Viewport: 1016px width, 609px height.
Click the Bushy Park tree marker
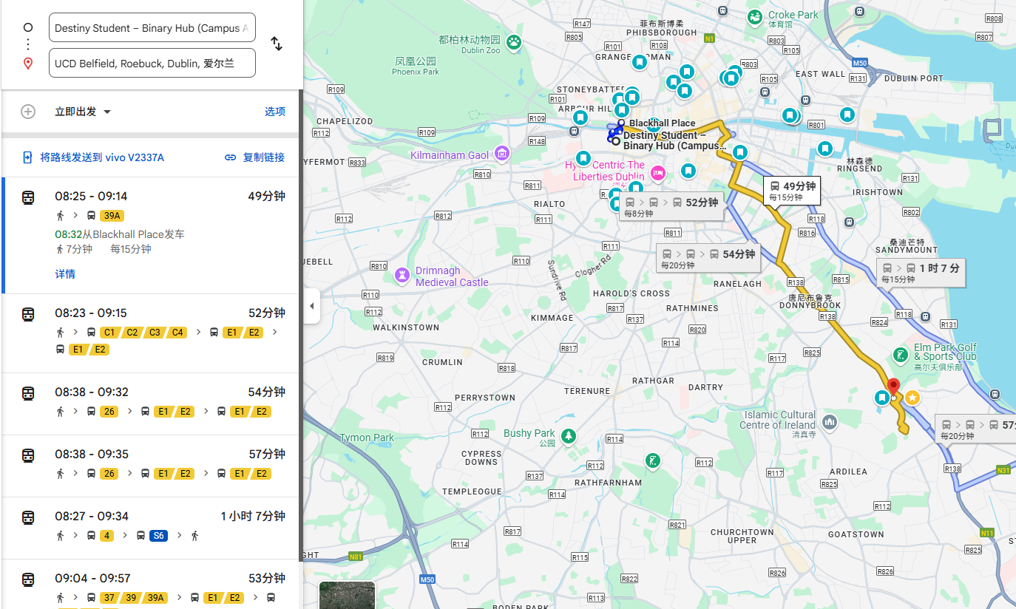point(568,435)
